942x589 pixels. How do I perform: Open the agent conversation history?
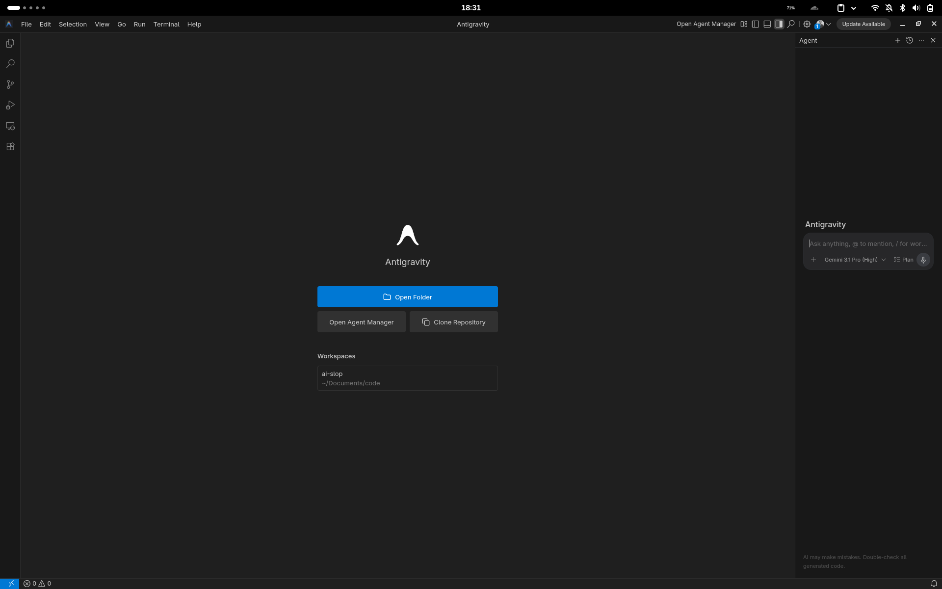coord(910,40)
